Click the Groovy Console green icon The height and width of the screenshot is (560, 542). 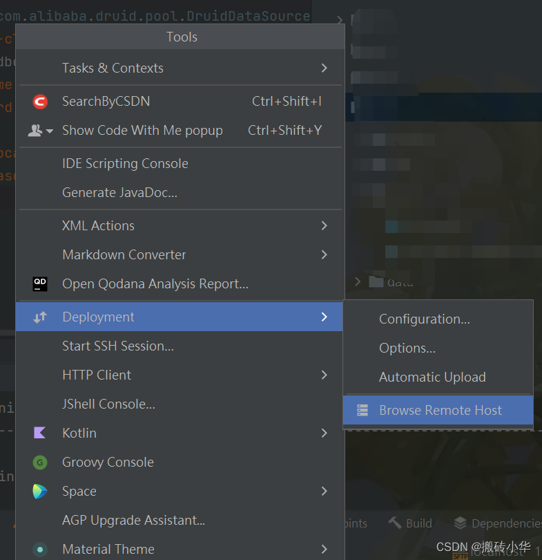coord(40,462)
